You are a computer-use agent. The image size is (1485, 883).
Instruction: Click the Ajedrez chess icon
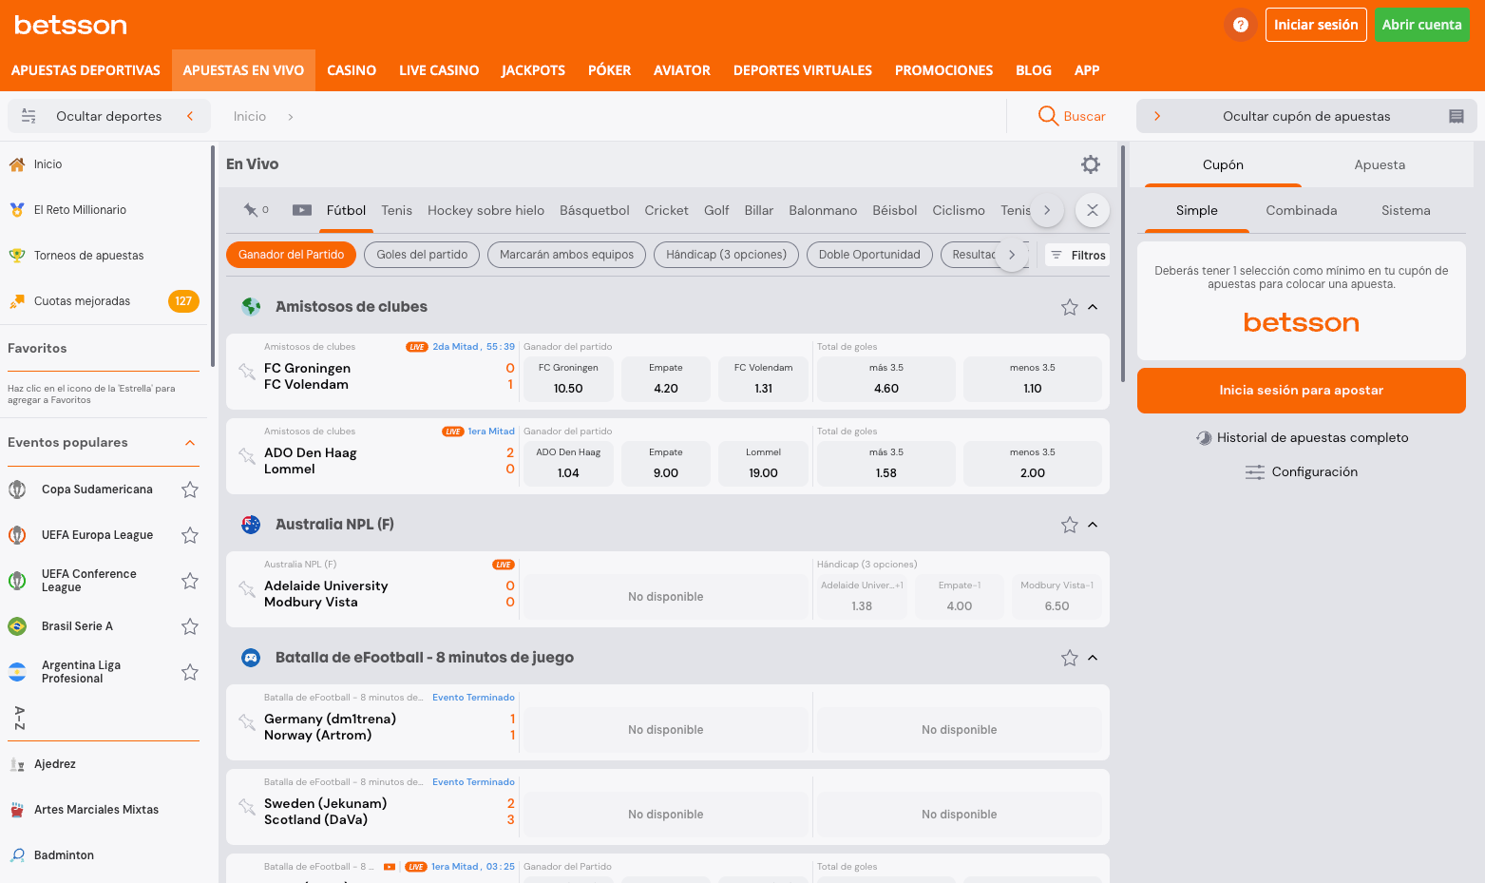17,764
